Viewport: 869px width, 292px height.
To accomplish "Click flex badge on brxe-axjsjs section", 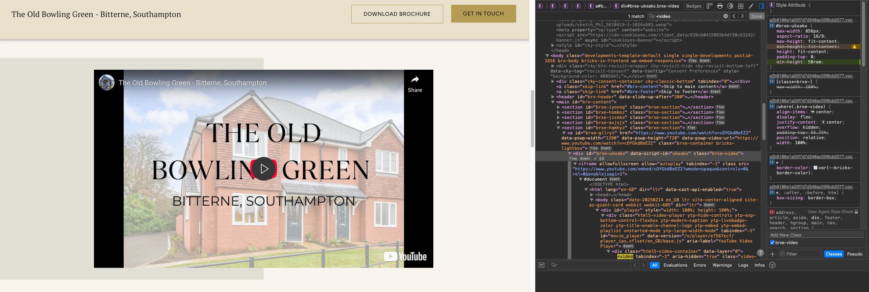I will click(x=720, y=123).
